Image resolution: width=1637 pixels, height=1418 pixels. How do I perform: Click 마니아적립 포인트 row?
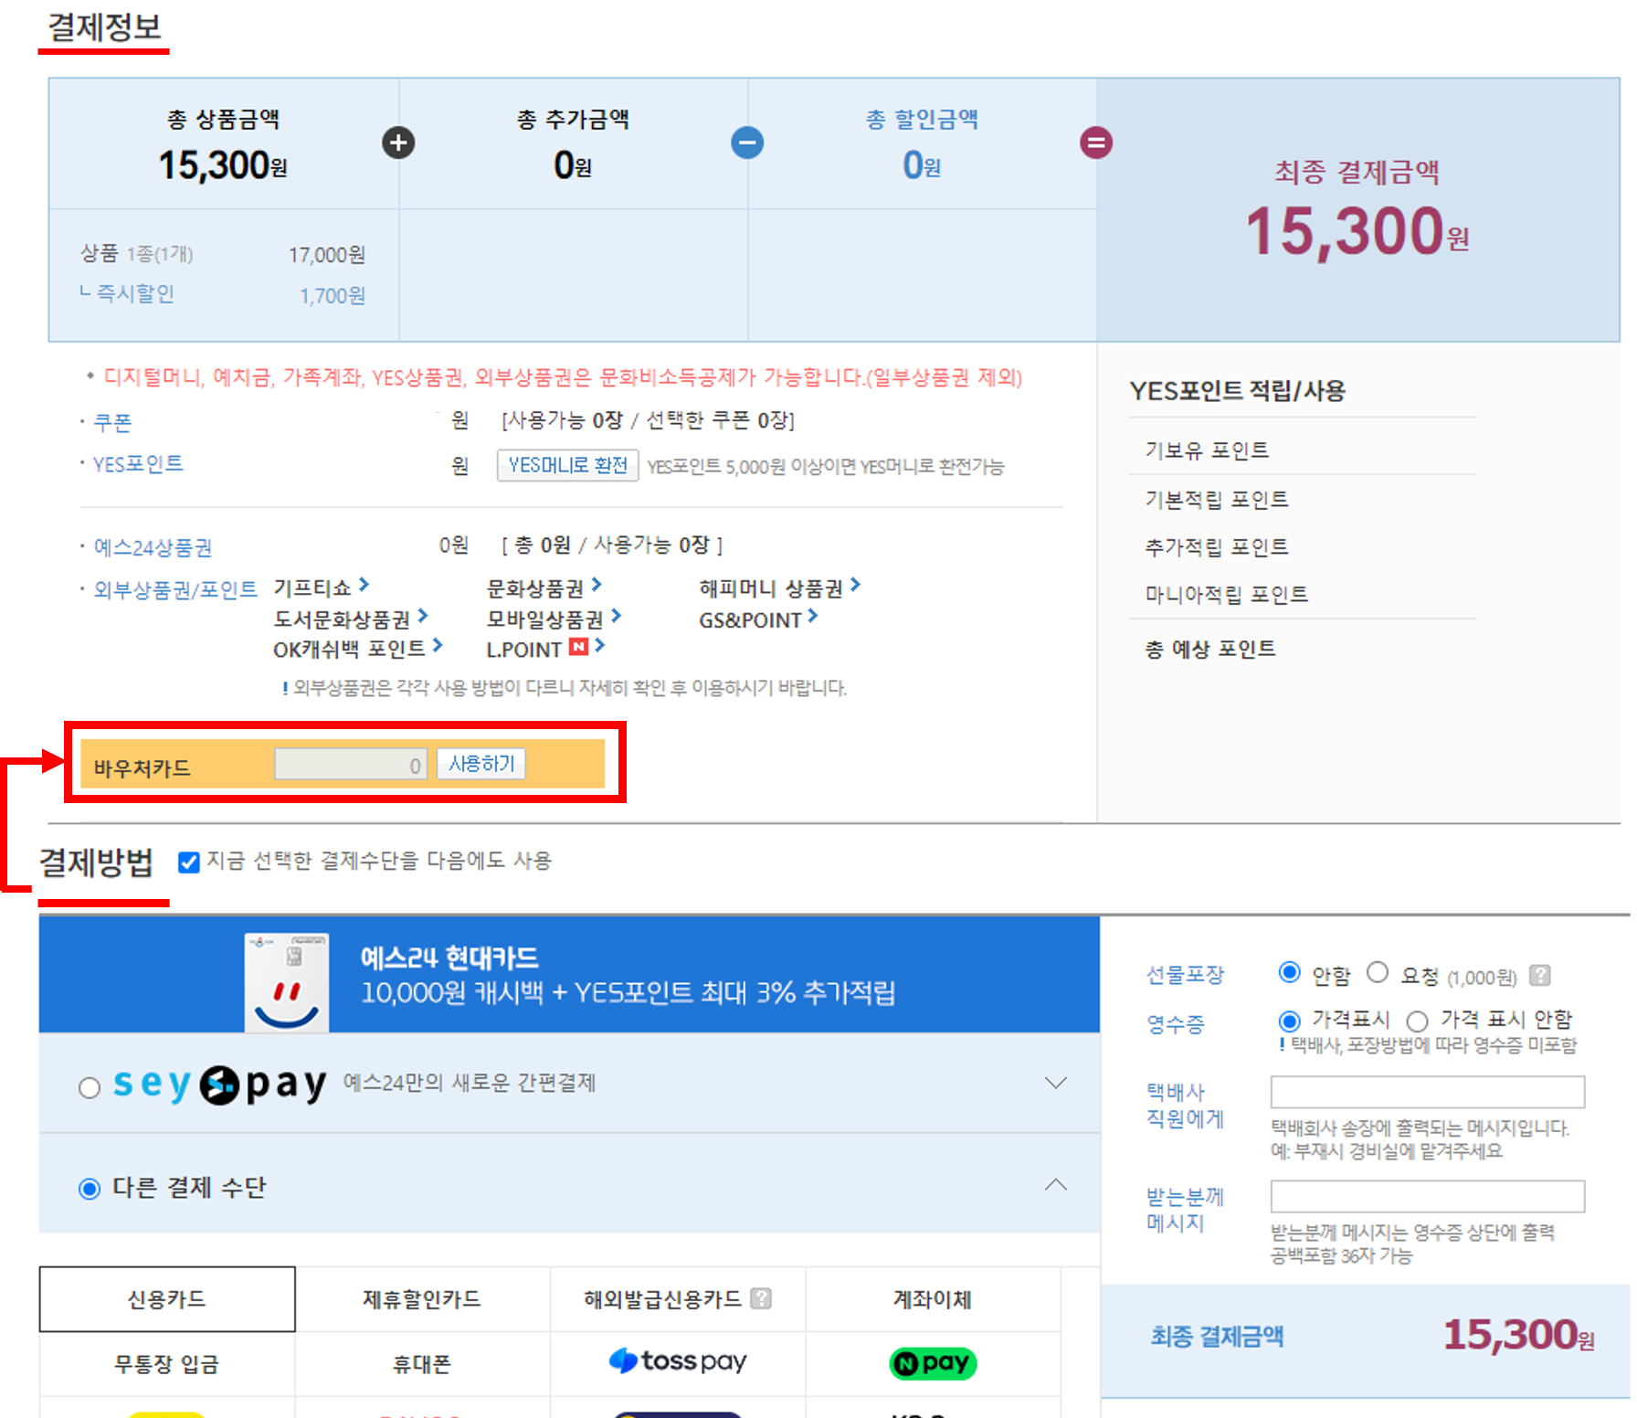(x=1303, y=595)
